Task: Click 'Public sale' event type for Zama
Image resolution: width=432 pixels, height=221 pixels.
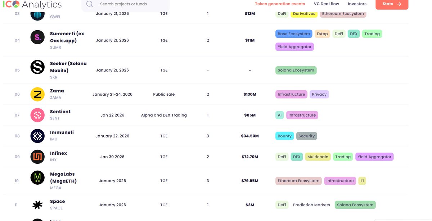Action: tap(164, 94)
